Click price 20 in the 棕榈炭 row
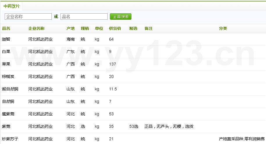 pos(111,76)
